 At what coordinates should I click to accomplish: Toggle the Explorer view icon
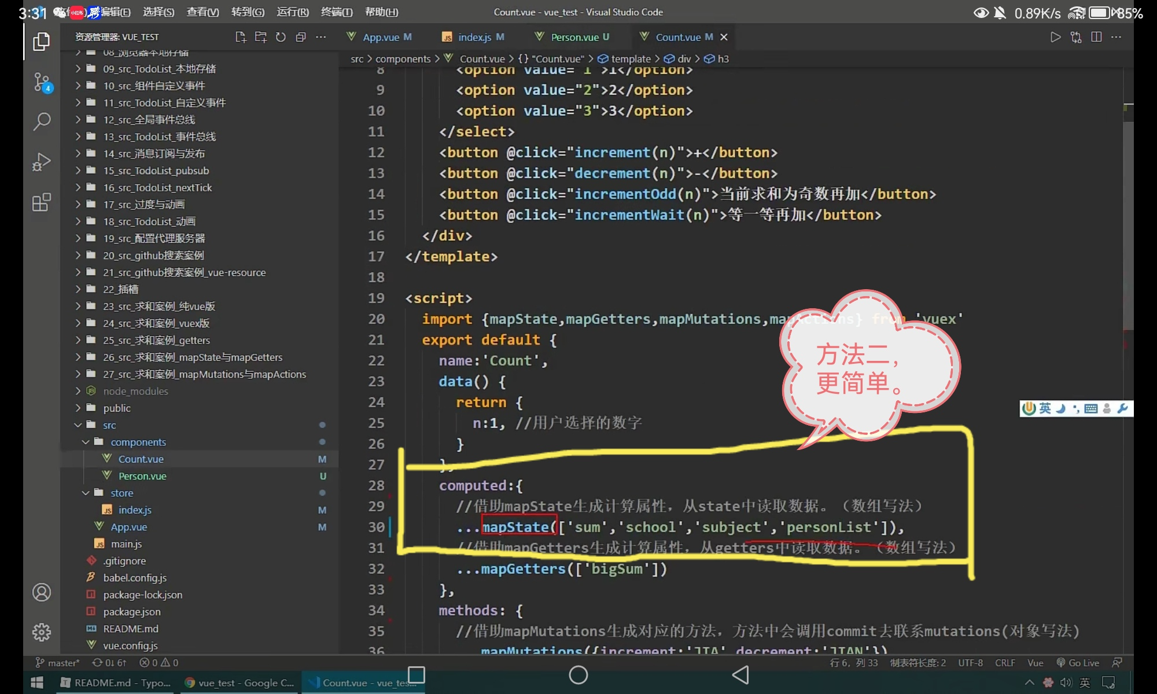point(42,42)
